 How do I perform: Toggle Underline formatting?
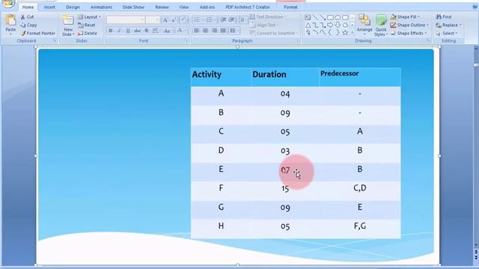[x=128, y=31]
